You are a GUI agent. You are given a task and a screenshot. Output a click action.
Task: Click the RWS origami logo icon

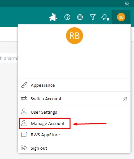tap(53, 17)
